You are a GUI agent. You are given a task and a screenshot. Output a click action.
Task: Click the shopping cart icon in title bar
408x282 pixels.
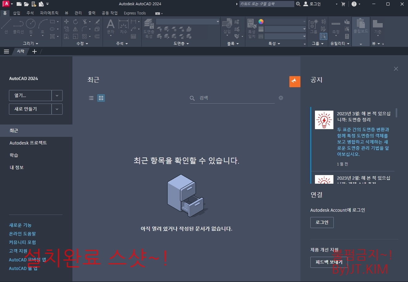click(343, 4)
